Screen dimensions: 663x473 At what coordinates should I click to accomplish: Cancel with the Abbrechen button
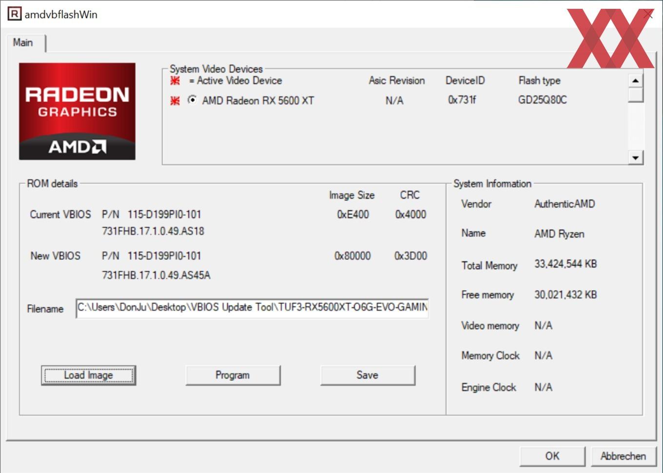pos(623,456)
